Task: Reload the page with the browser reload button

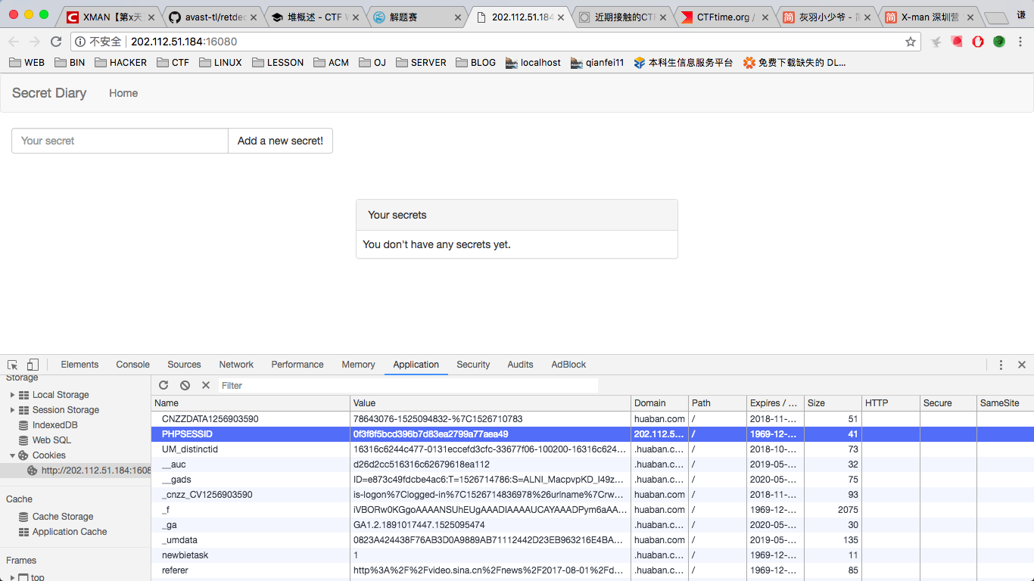Action: tap(56, 42)
